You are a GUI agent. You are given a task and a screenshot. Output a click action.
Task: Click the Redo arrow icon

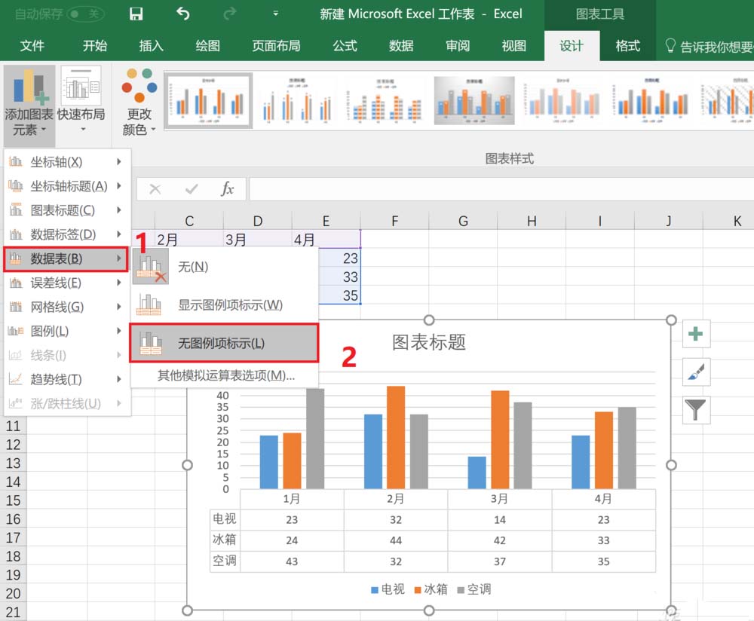click(230, 14)
